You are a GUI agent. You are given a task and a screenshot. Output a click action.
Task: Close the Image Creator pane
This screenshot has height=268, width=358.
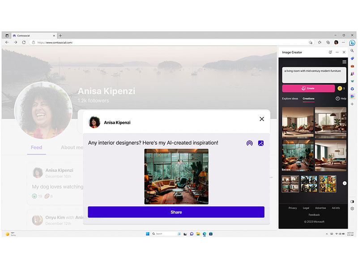(x=344, y=52)
